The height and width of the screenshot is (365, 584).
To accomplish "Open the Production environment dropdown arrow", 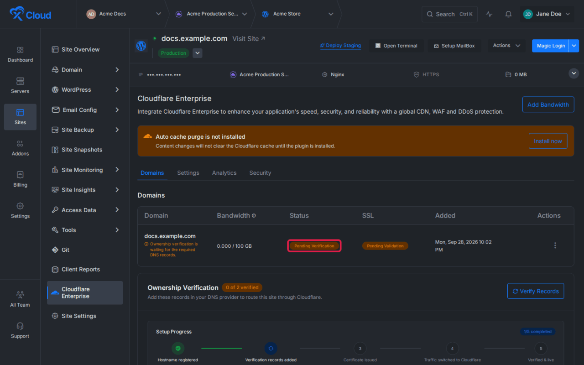I will [197, 53].
